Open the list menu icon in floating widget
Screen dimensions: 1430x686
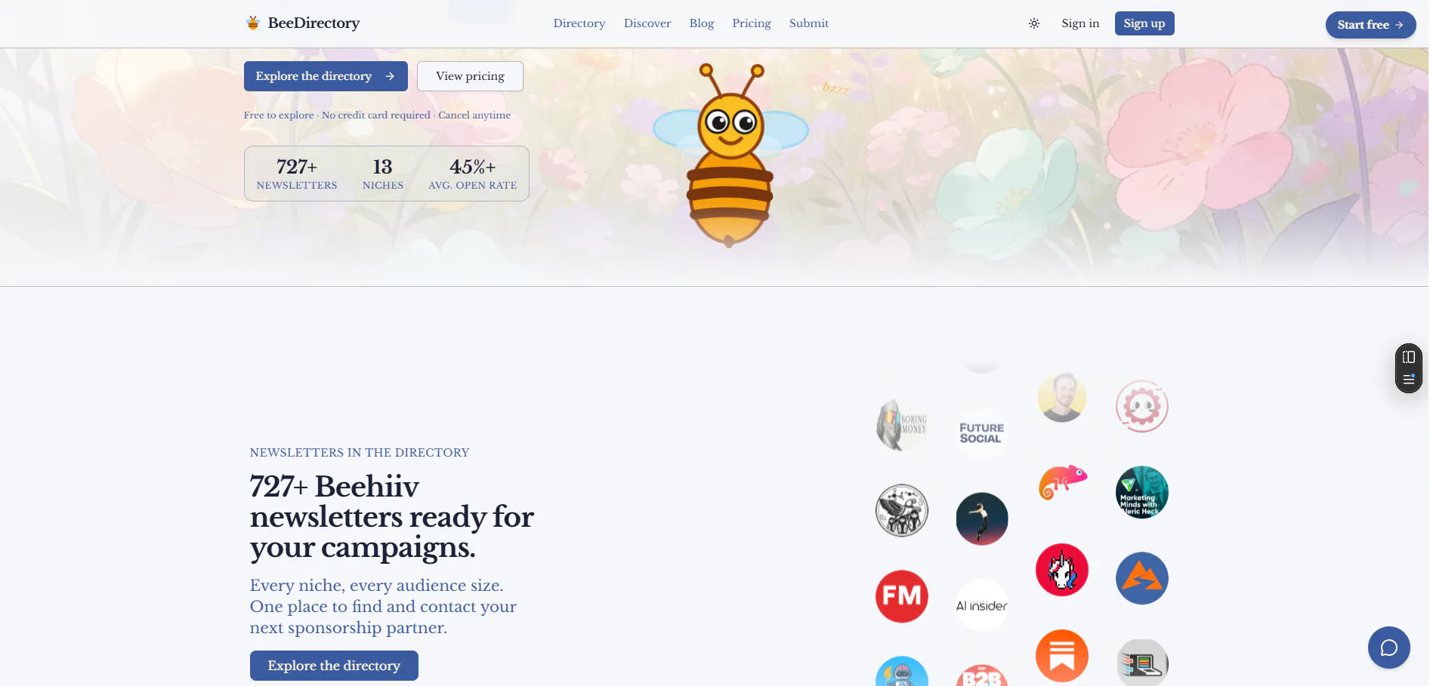pos(1409,379)
